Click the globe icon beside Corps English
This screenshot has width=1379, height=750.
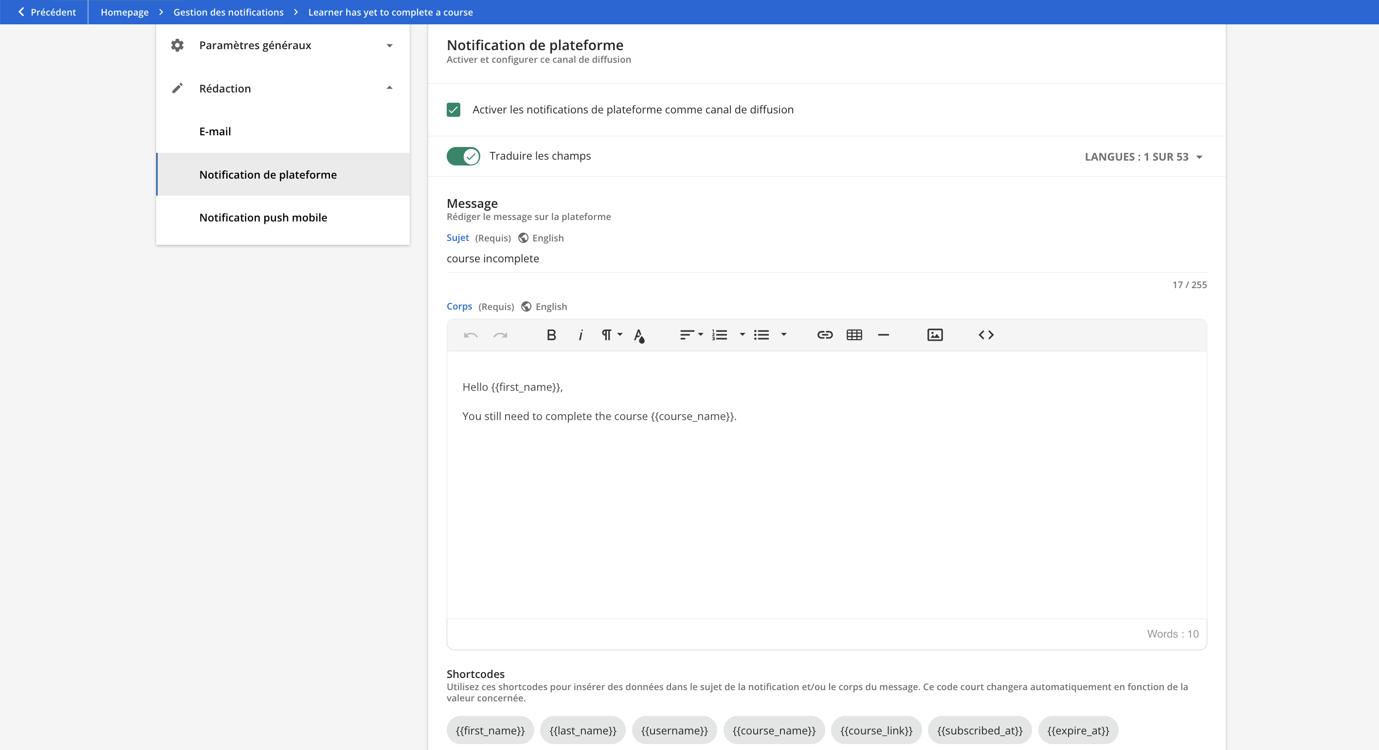[526, 307]
